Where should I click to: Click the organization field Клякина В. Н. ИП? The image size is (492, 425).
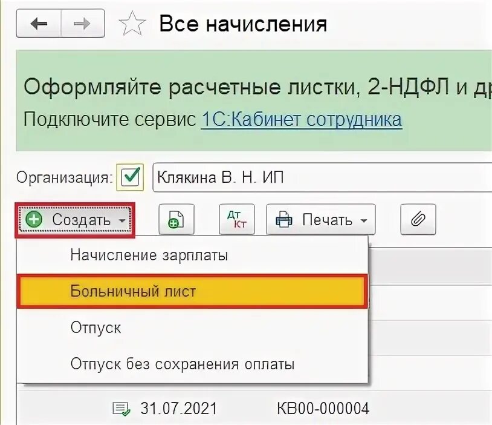(322, 177)
